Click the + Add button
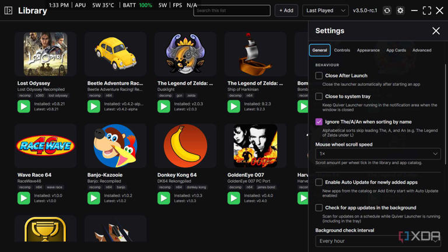Viewport: 448px width, 252px height. (286, 10)
